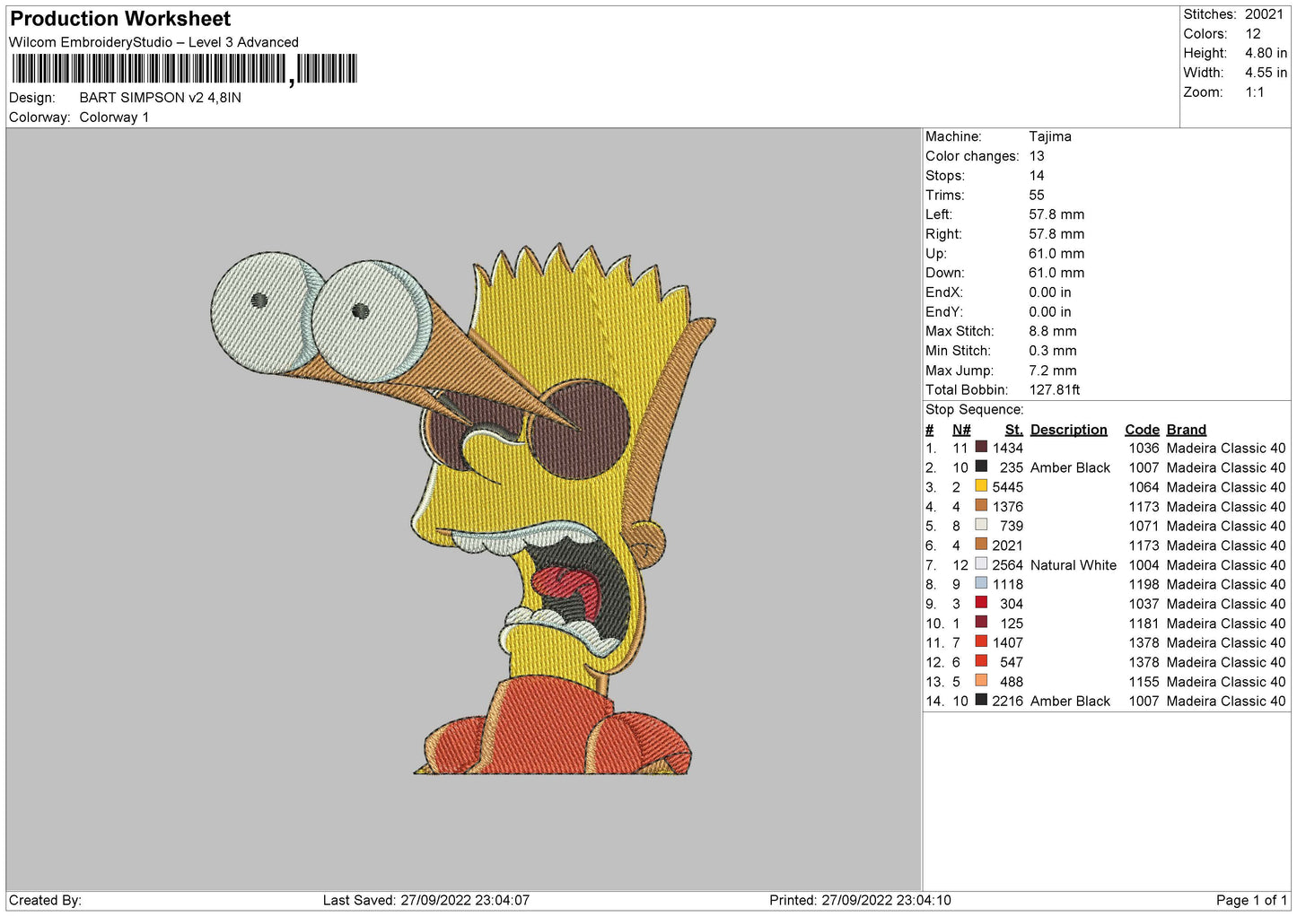The image size is (1297, 916).
Task: Pick the dark red swatch beside 125
Action: [981, 623]
